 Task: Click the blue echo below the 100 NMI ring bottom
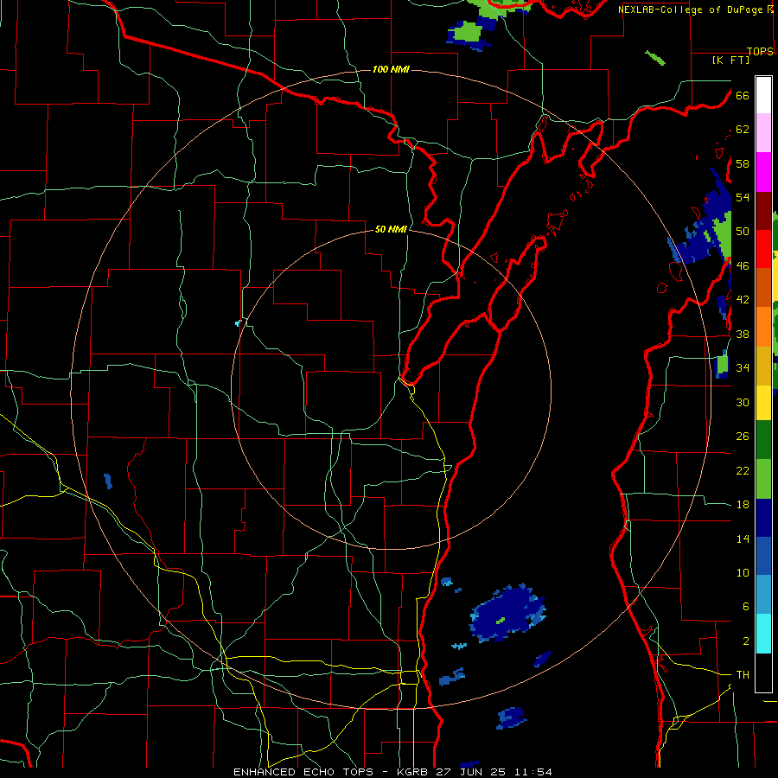point(511,717)
